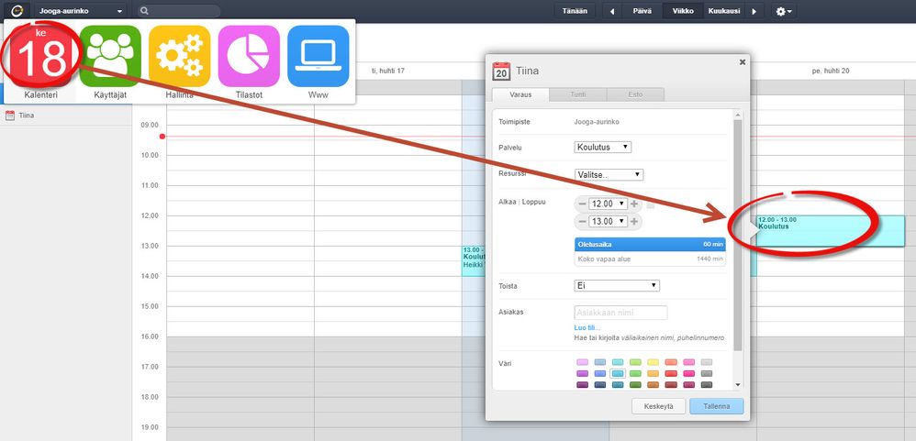916x441 pixels.
Task: Pick the orange color swatch in middle row
Action: 653,373
